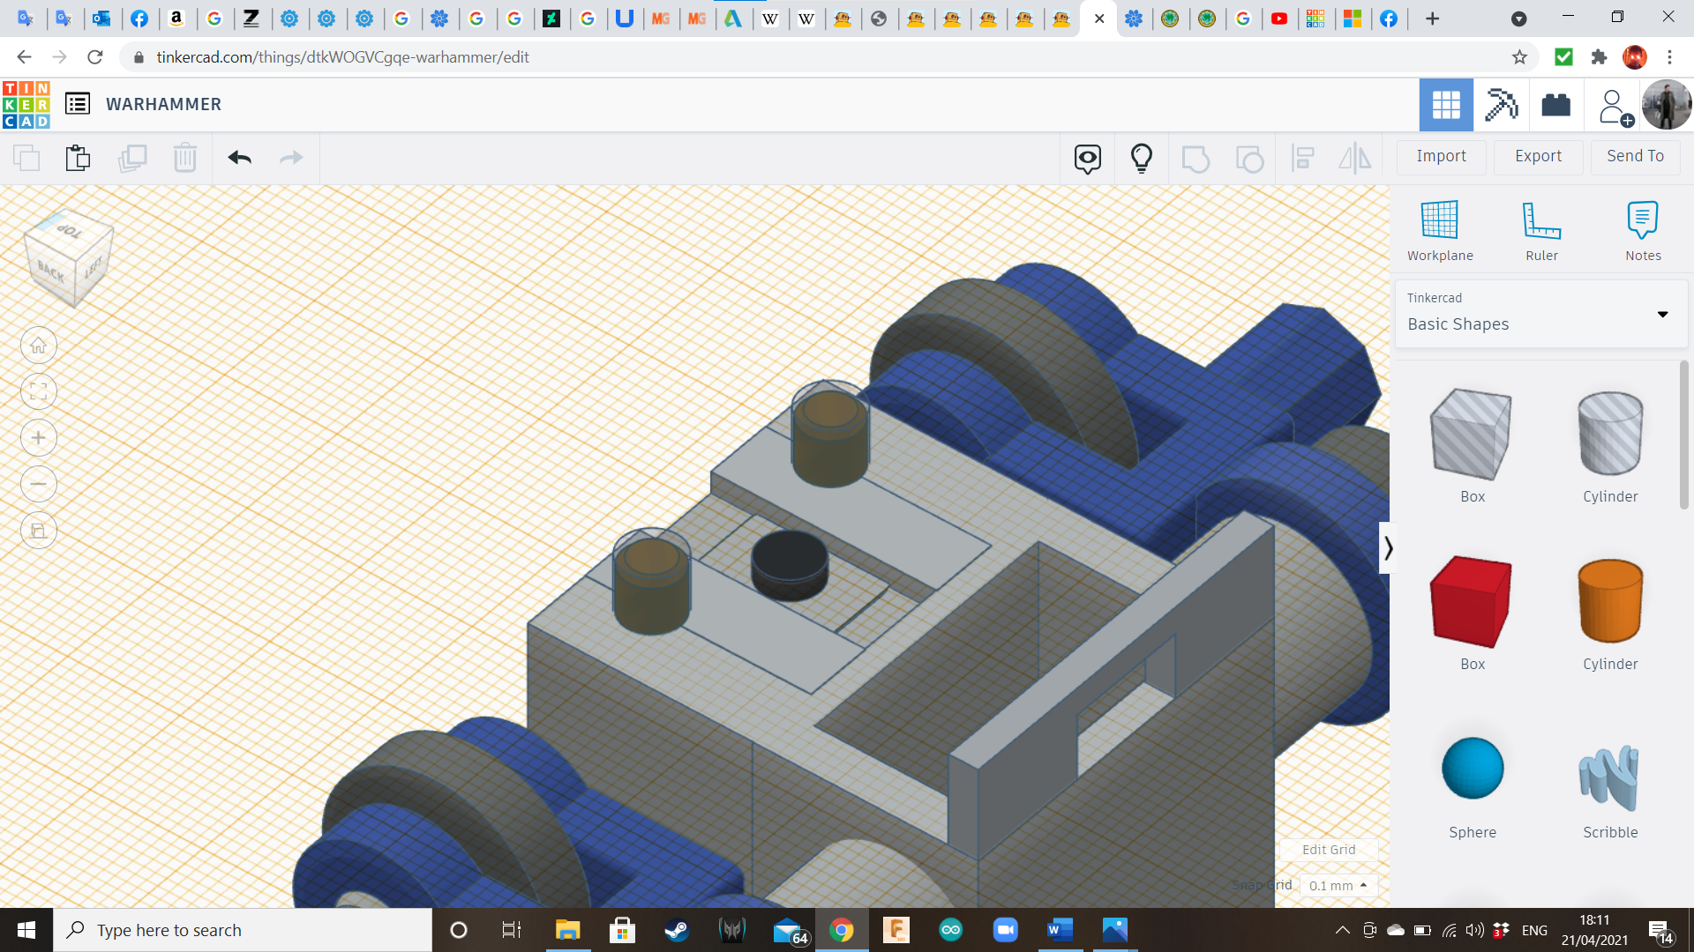Zoom out with the minus icon
The image size is (1694, 952).
39,484
